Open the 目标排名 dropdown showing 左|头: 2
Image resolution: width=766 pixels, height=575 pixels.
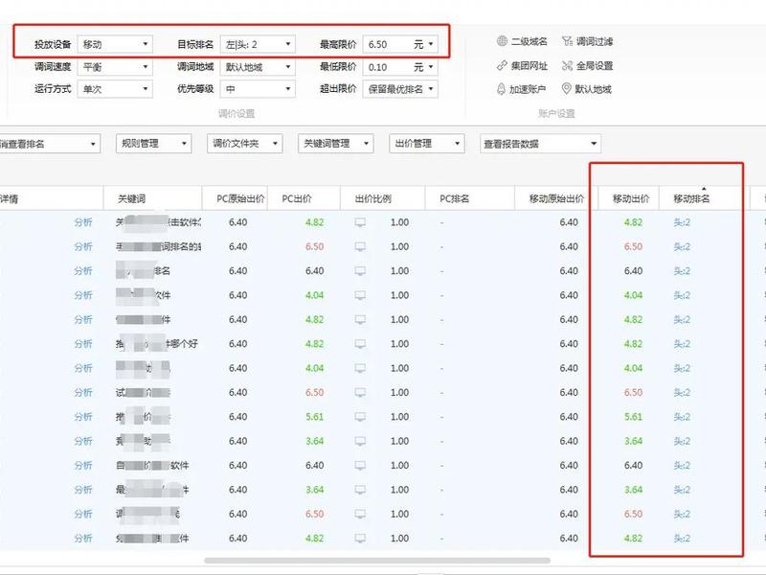[x=258, y=44]
